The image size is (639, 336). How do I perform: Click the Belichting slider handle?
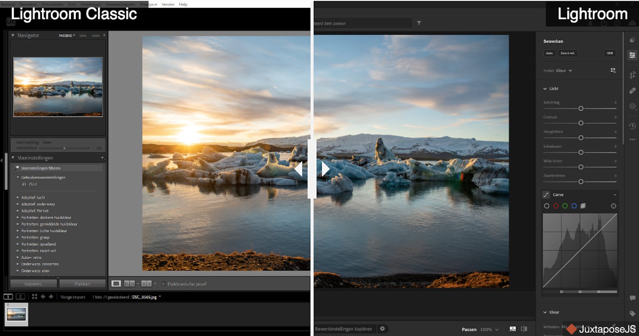click(581, 108)
